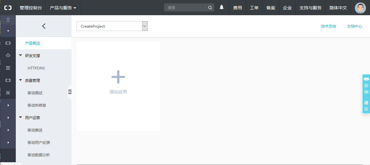
Task: Open the 管理控制台 console home
Action: coord(31,7)
